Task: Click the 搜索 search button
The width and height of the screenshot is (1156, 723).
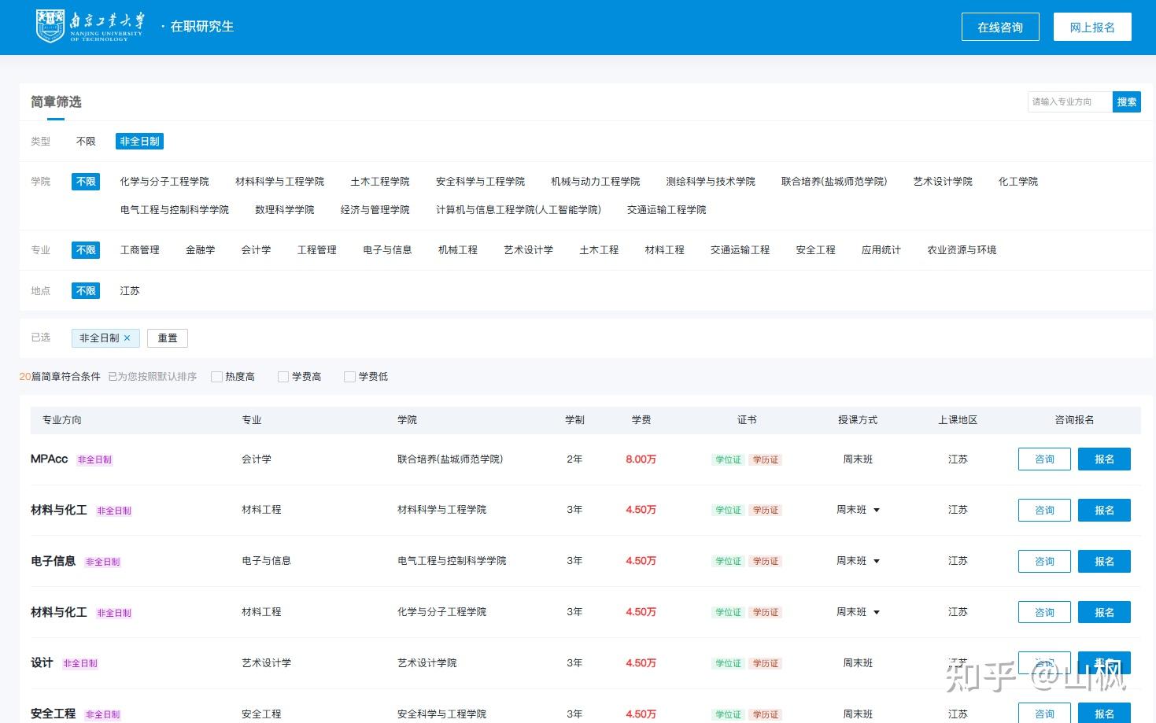Action: click(x=1127, y=101)
